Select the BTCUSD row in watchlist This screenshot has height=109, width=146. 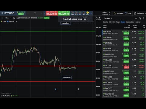[124, 32]
